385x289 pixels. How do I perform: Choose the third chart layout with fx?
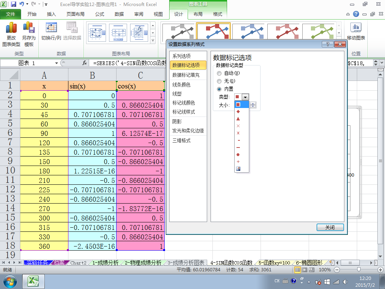click(x=139, y=33)
